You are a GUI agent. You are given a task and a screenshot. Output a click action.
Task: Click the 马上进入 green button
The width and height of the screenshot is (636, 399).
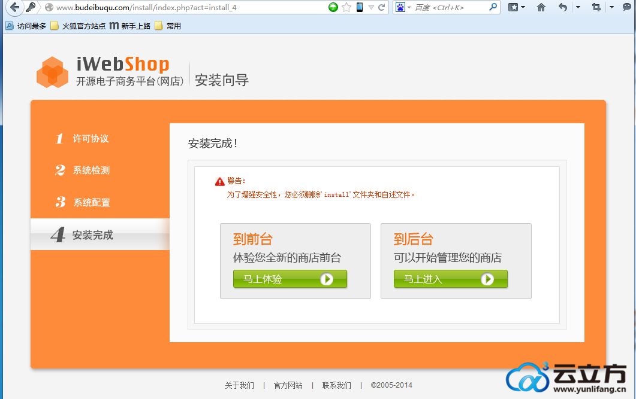(x=451, y=279)
